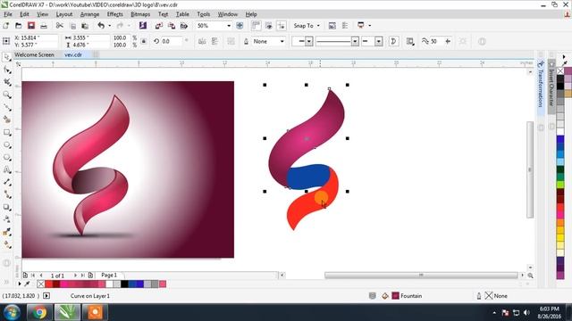Viewport: 572px width, 321px height.
Task: Click the Publish to PDF icon
Action: click(184, 26)
